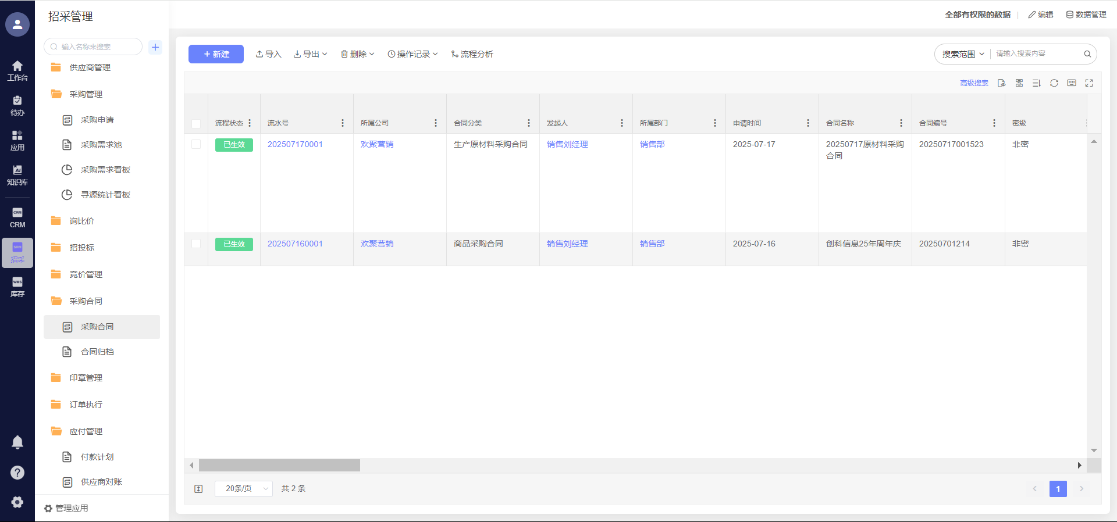1117x522 pixels.
Task: Open the 搜索范围 dropdown
Action: 963,54
